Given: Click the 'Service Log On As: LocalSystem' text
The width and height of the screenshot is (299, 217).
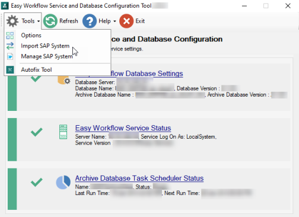Looking at the screenshot, I should (178, 137).
